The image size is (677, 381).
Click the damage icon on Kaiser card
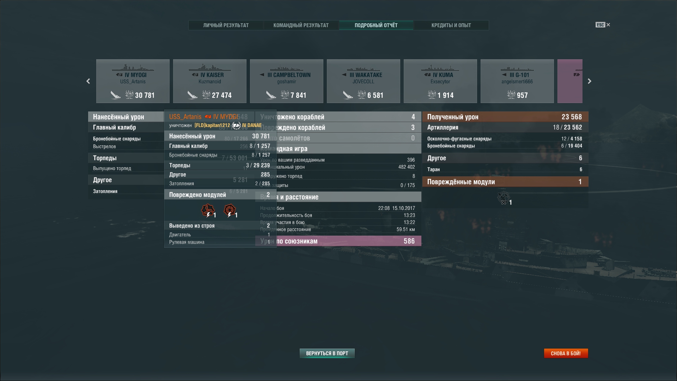point(206,95)
